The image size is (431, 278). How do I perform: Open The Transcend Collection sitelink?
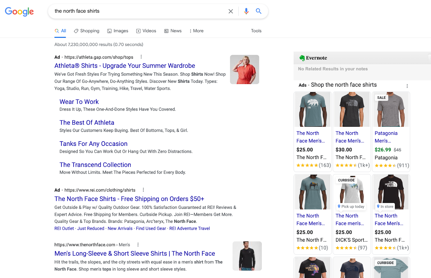[95, 165]
